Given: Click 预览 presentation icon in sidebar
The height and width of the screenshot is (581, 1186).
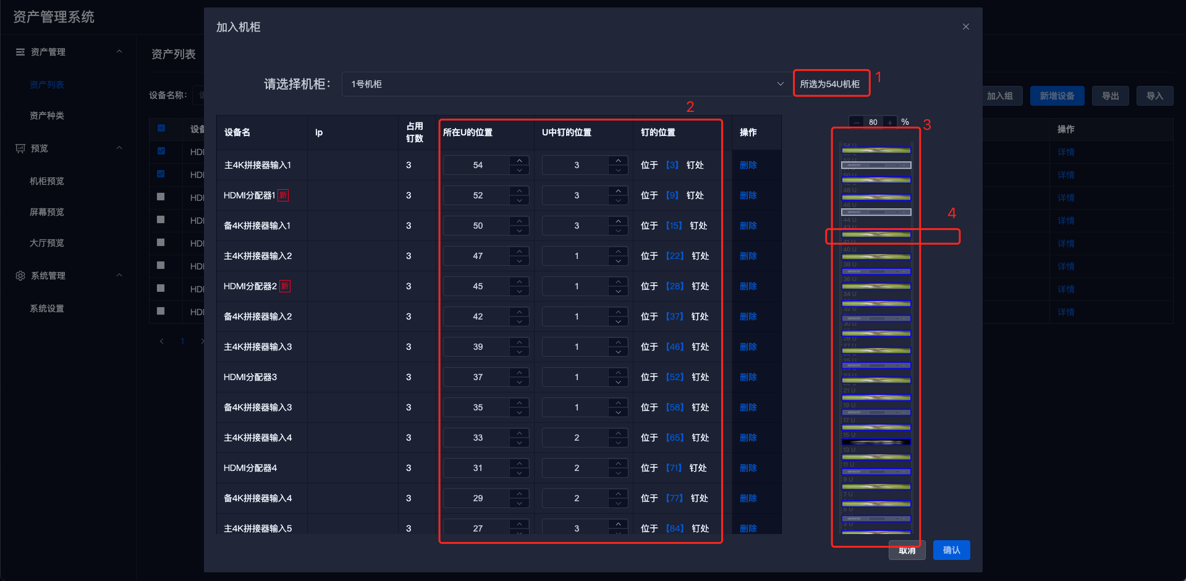Looking at the screenshot, I should click(x=20, y=148).
